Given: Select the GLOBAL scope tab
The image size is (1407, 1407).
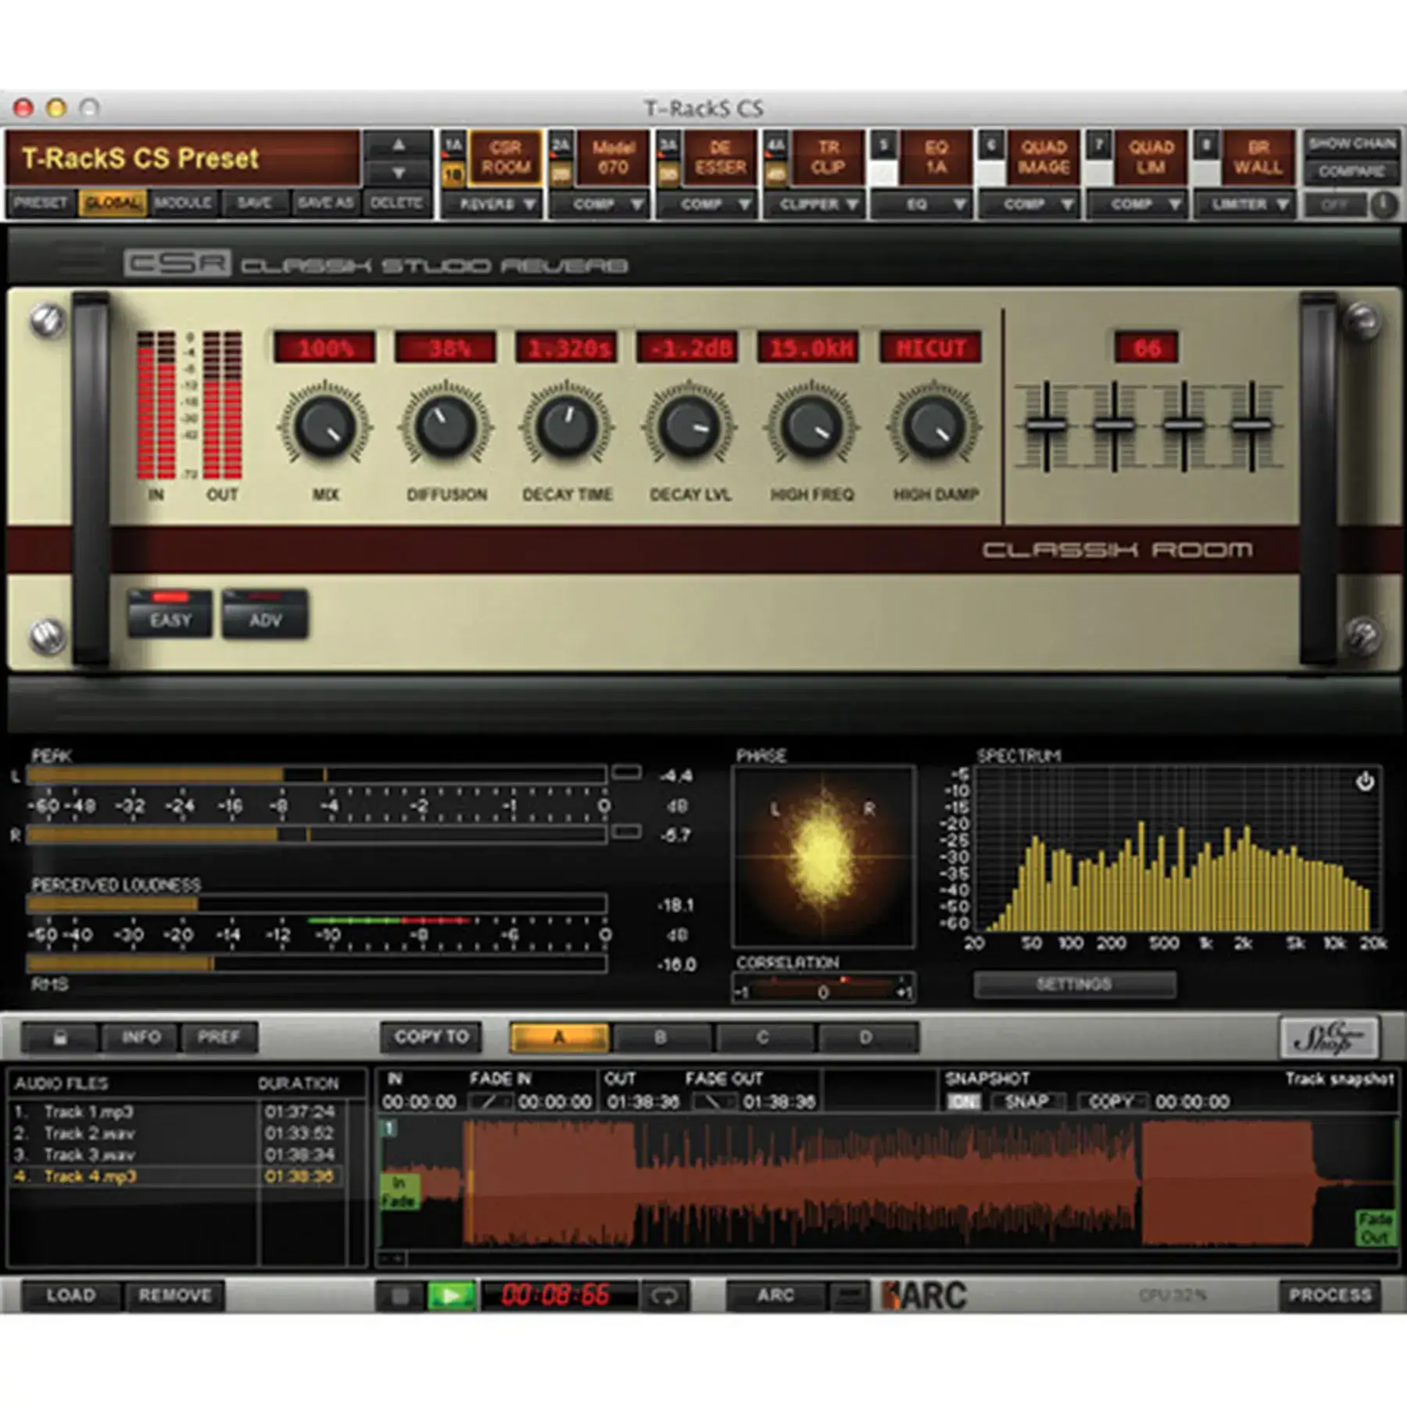Looking at the screenshot, I should [x=113, y=203].
